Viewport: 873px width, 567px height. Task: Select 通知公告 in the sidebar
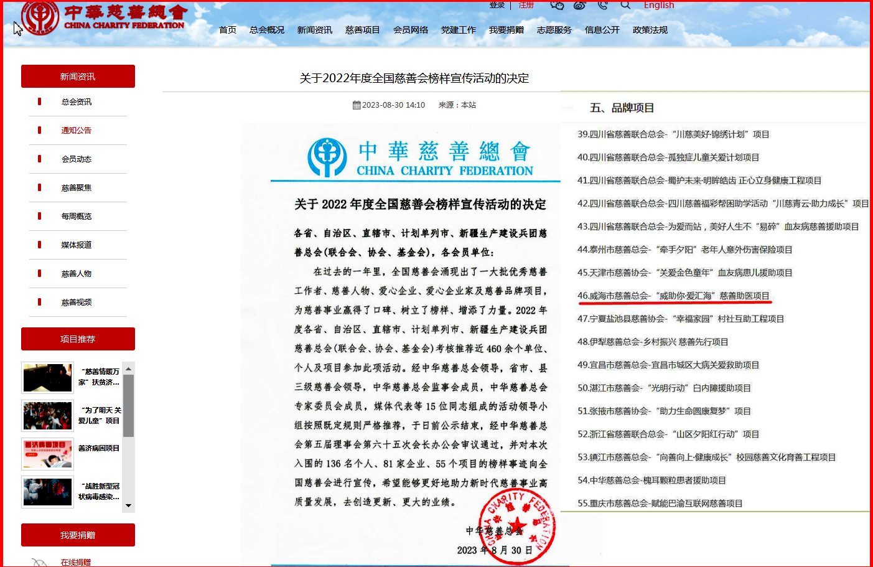tap(77, 131)
